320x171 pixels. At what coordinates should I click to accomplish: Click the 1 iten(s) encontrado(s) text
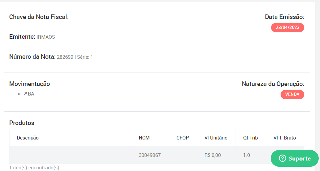pos(34,167)
